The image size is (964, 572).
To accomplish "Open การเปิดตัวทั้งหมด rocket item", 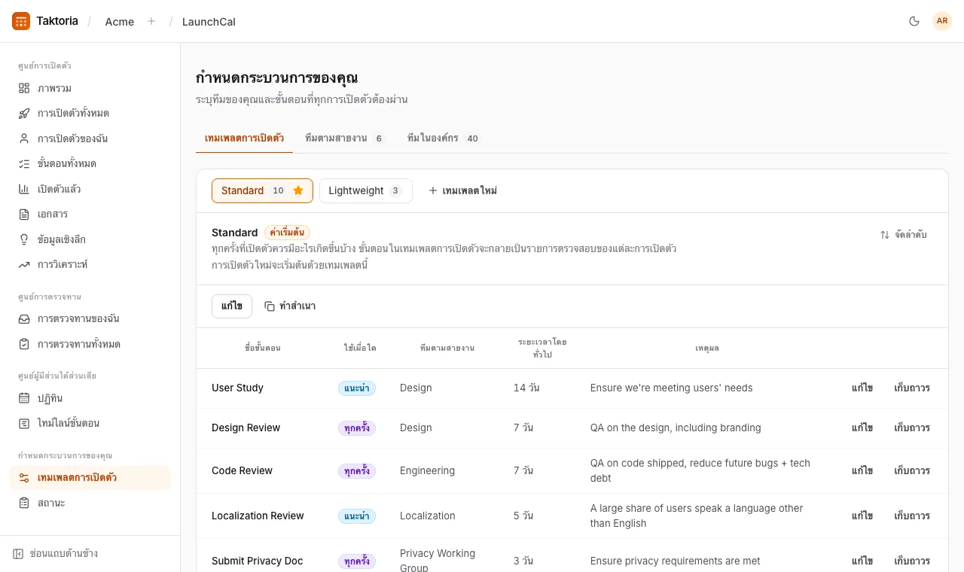I will (90, 113).
